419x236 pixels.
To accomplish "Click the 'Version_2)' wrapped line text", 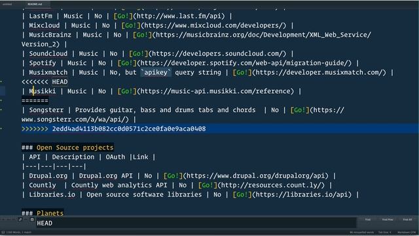I will 41,44.
